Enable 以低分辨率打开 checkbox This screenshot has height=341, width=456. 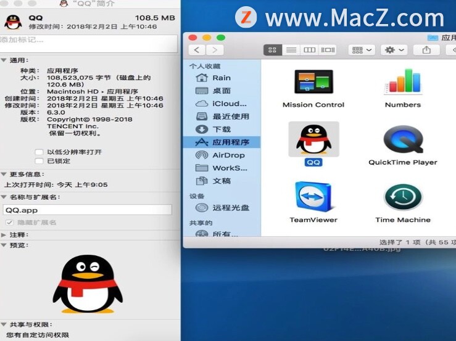click(39, 152)
